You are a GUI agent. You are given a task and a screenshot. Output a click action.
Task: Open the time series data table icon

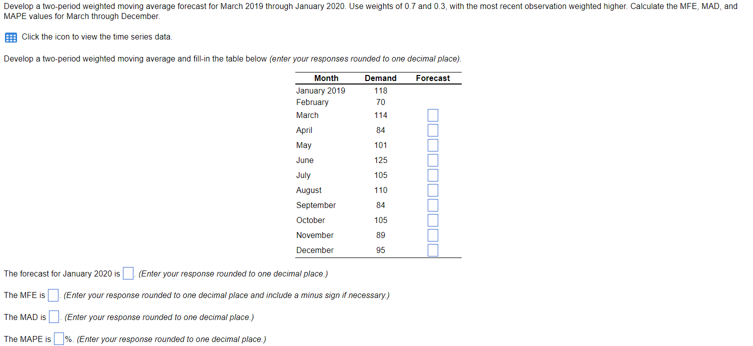(x=10, y=37)
